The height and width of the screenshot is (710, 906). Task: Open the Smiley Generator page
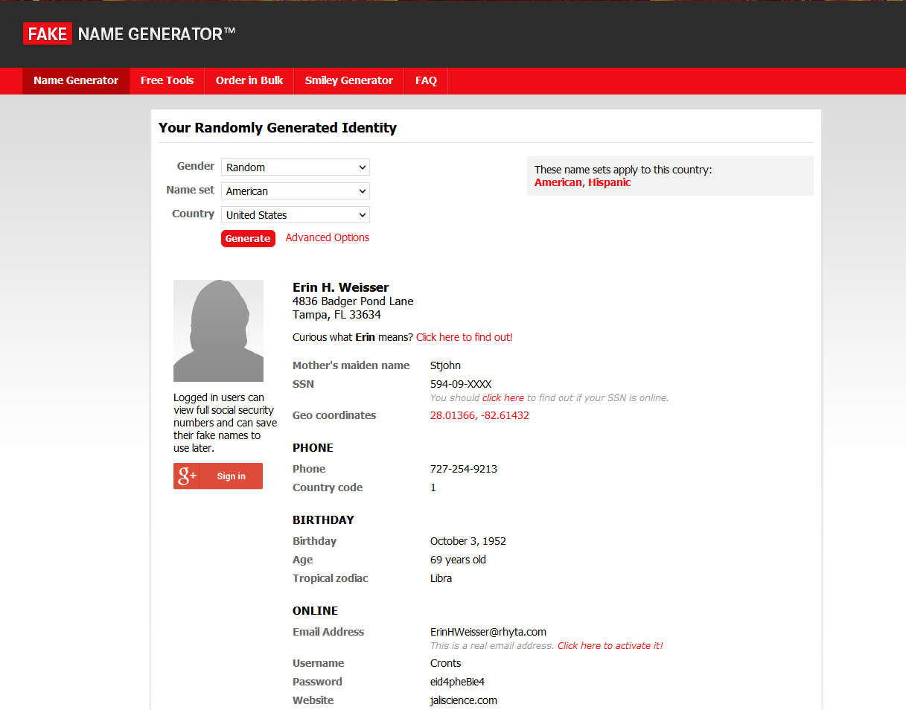[x=349, y=80]
